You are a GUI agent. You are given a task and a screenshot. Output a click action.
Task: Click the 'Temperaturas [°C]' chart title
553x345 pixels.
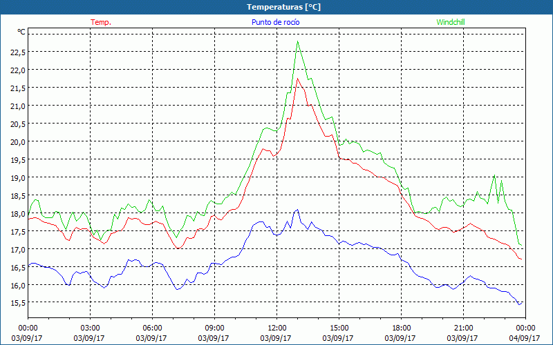(x=283, y=7)
